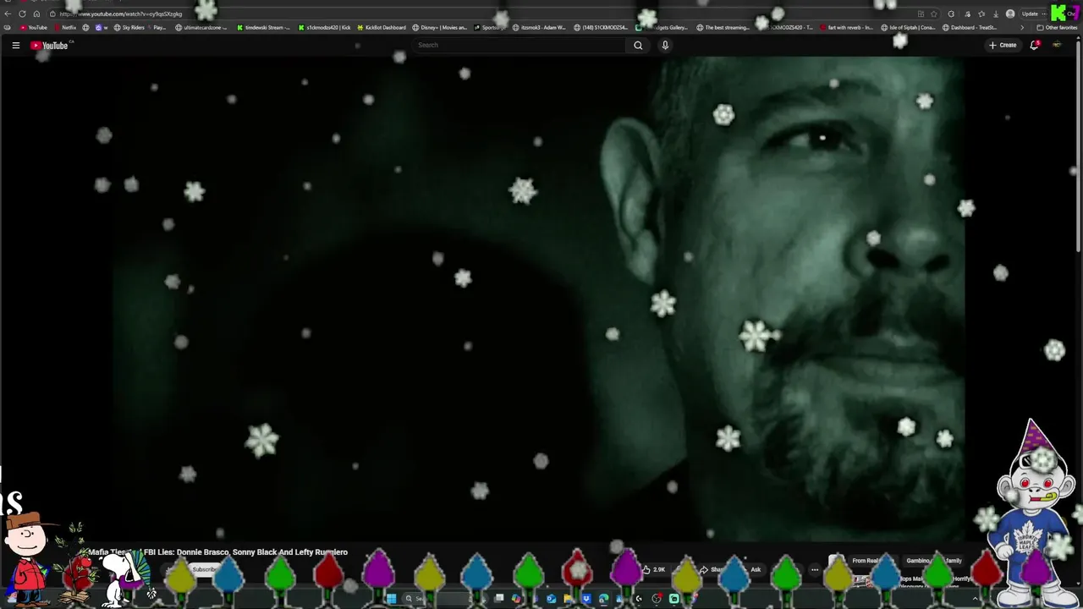Viewport: 1083px width, 609px height.
Task: Open the Dashboard - TreatSt bookmark
Action: (969, 28)
